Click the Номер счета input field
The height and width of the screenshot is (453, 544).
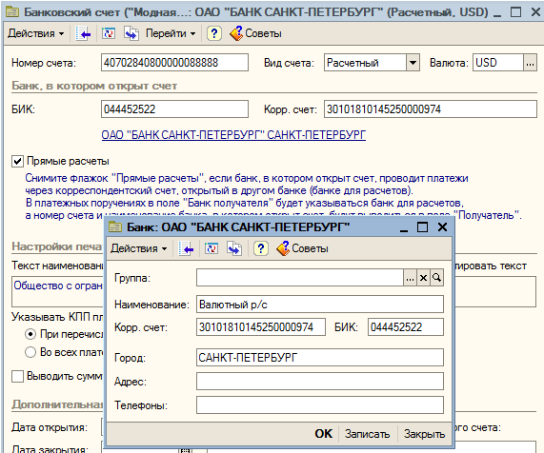click(174, 63)
